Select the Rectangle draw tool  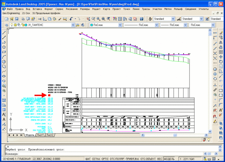[4, 52]
